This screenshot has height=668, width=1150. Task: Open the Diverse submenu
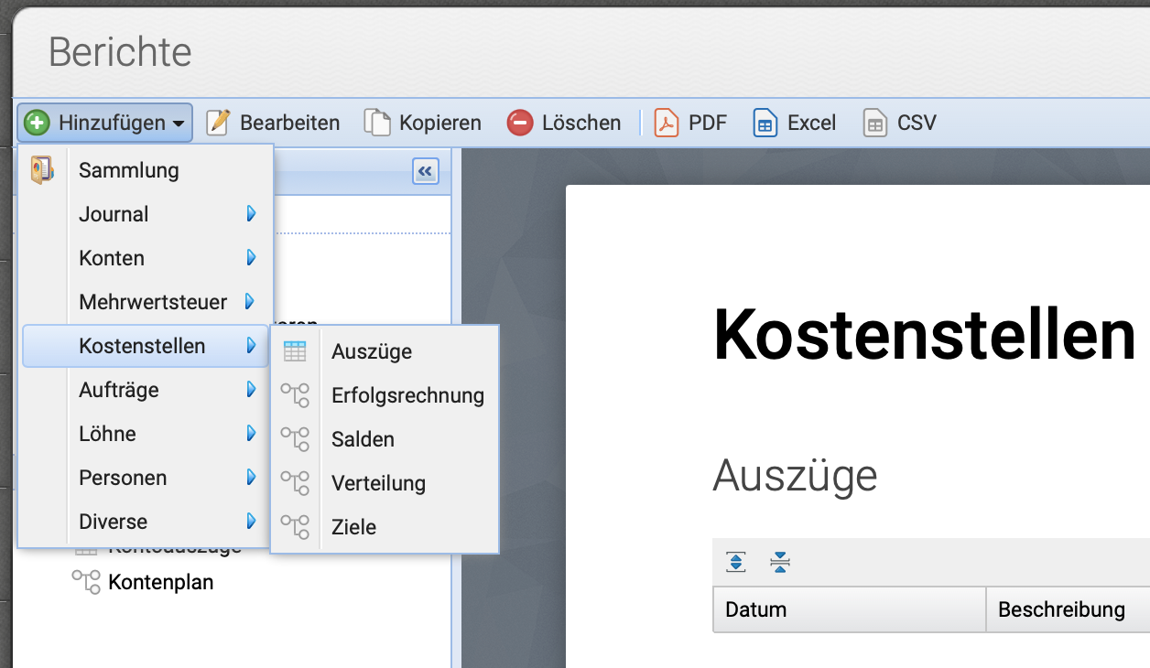(146, 522)
